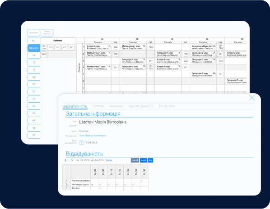Viewport: 270px width, 209px height.
Task: Pick room 102 chip in Кабінети panel
Action: (x=51, y=47)
